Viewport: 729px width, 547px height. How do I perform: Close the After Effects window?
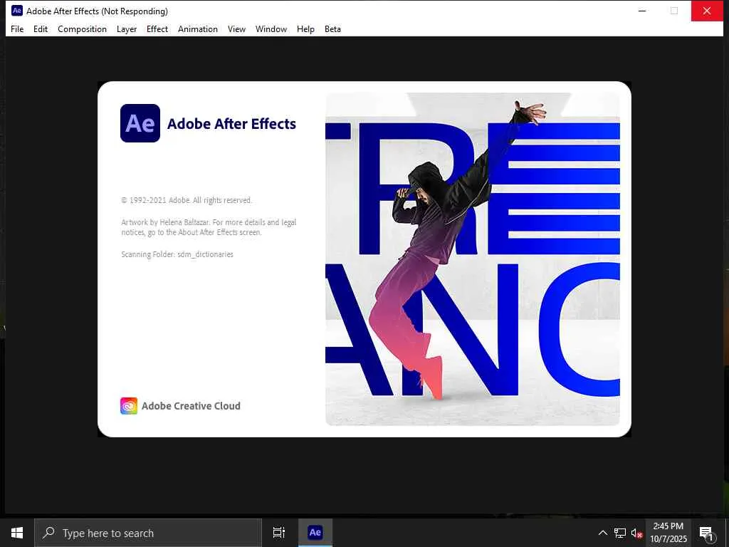[707, 11]
